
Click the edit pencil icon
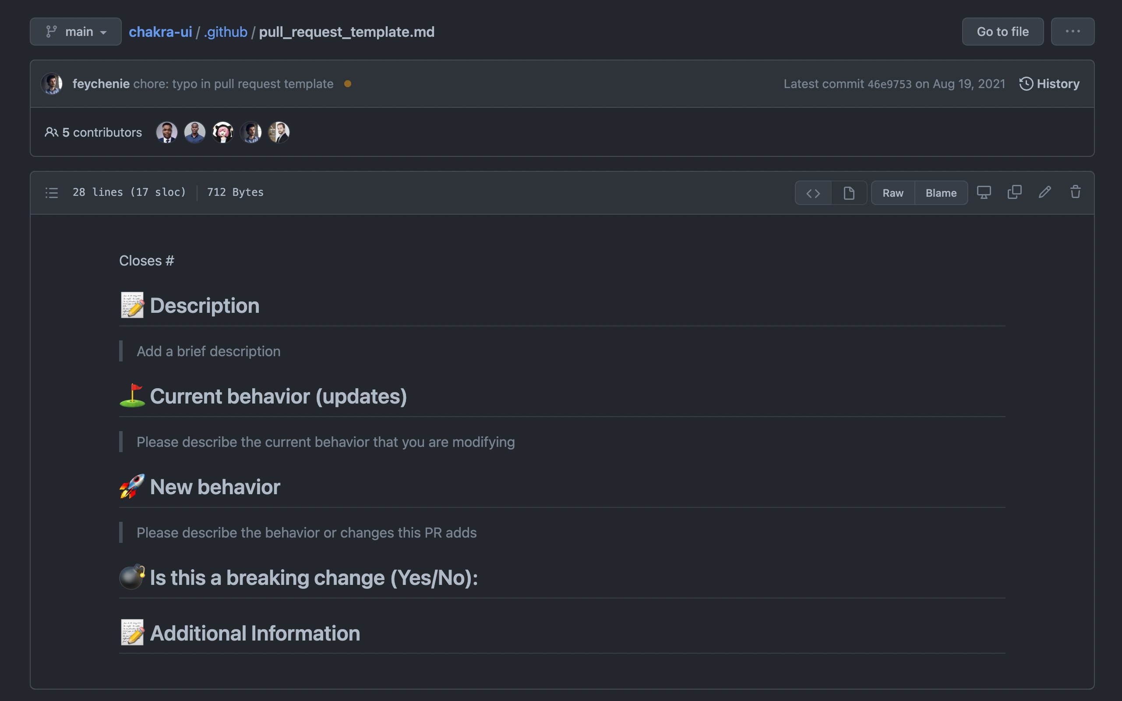(1044, 191)
